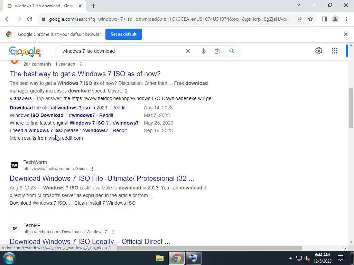
Task: Search by image with Google Lens
Action: (217, 51)
